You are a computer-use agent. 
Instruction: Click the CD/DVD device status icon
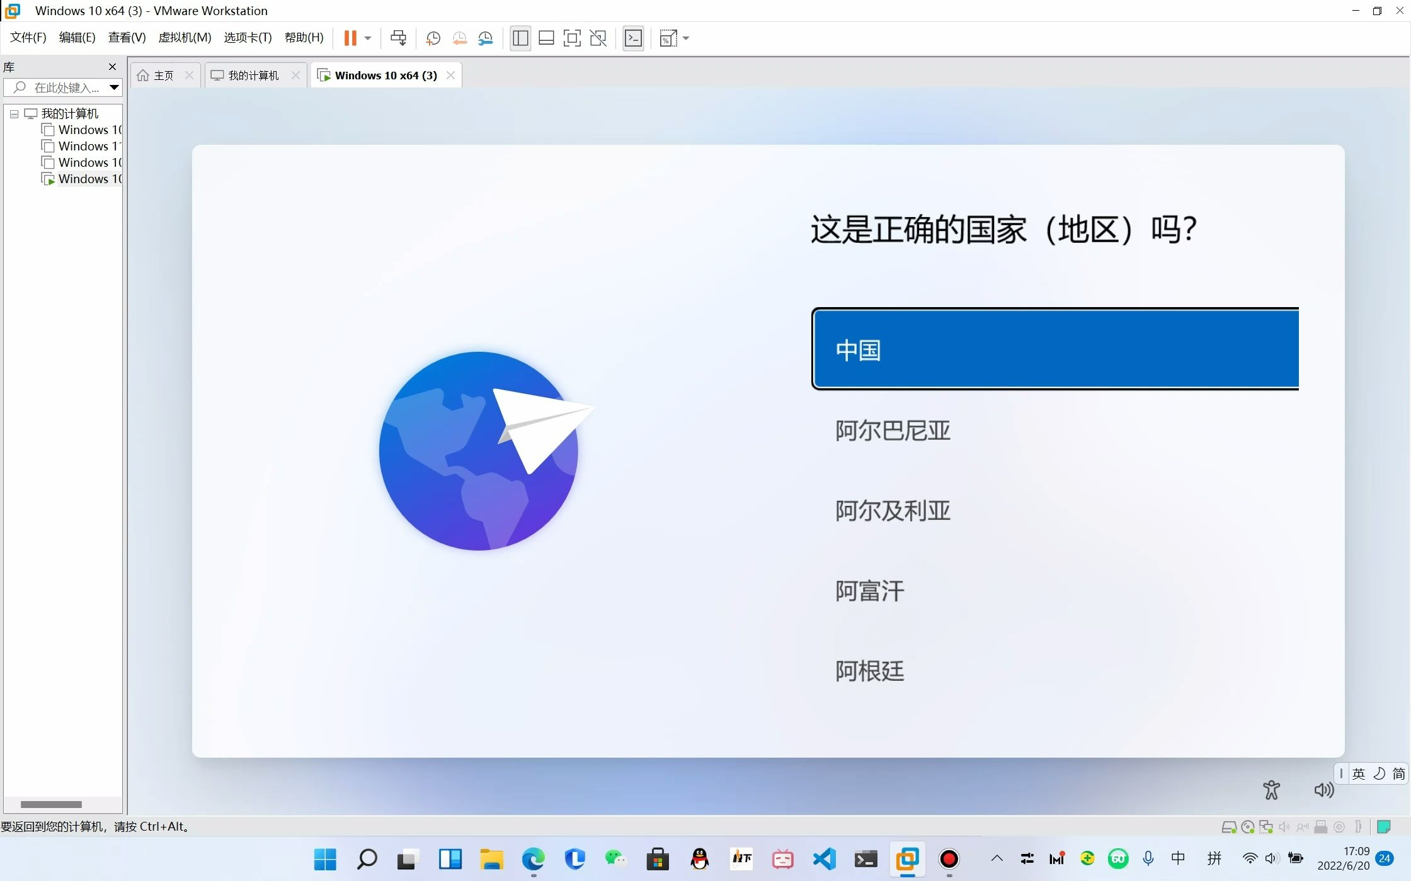(1247, 827)
